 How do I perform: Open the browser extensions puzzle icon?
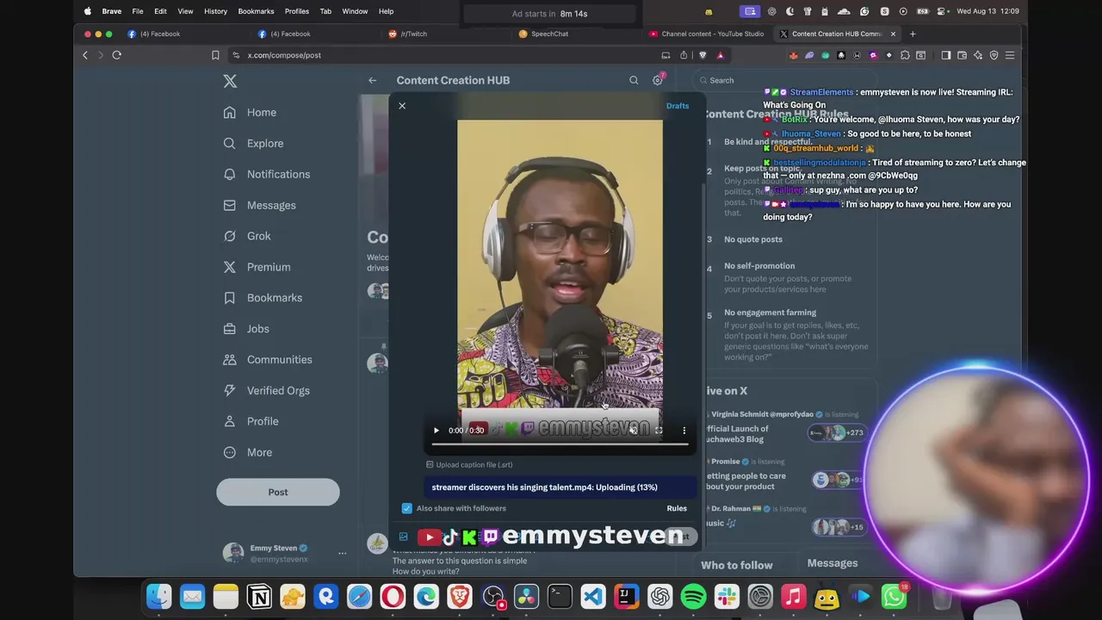click(905, 55)
